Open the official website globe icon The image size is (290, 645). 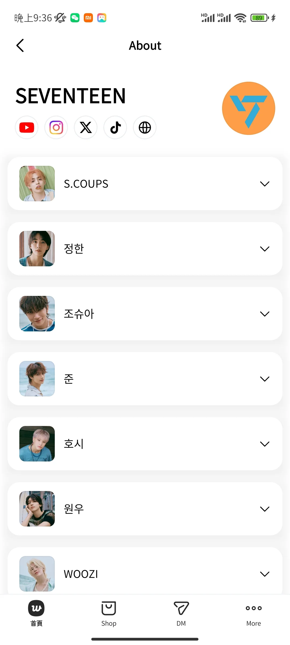tap(145, 127)
